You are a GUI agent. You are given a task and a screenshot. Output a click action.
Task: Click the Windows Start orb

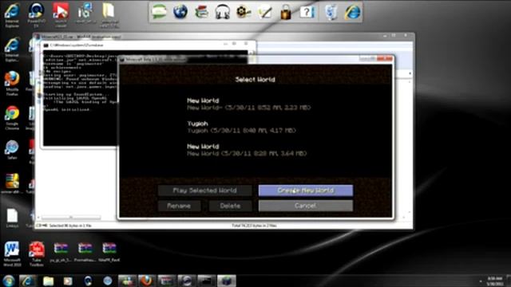9,281
